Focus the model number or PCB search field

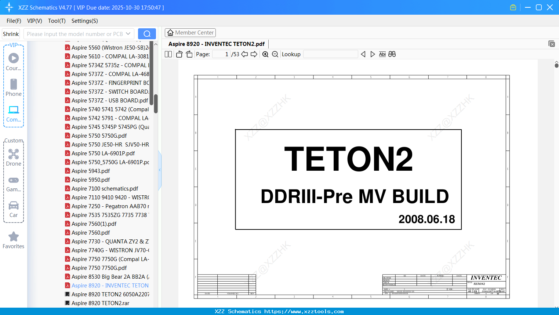click(75, 34)
